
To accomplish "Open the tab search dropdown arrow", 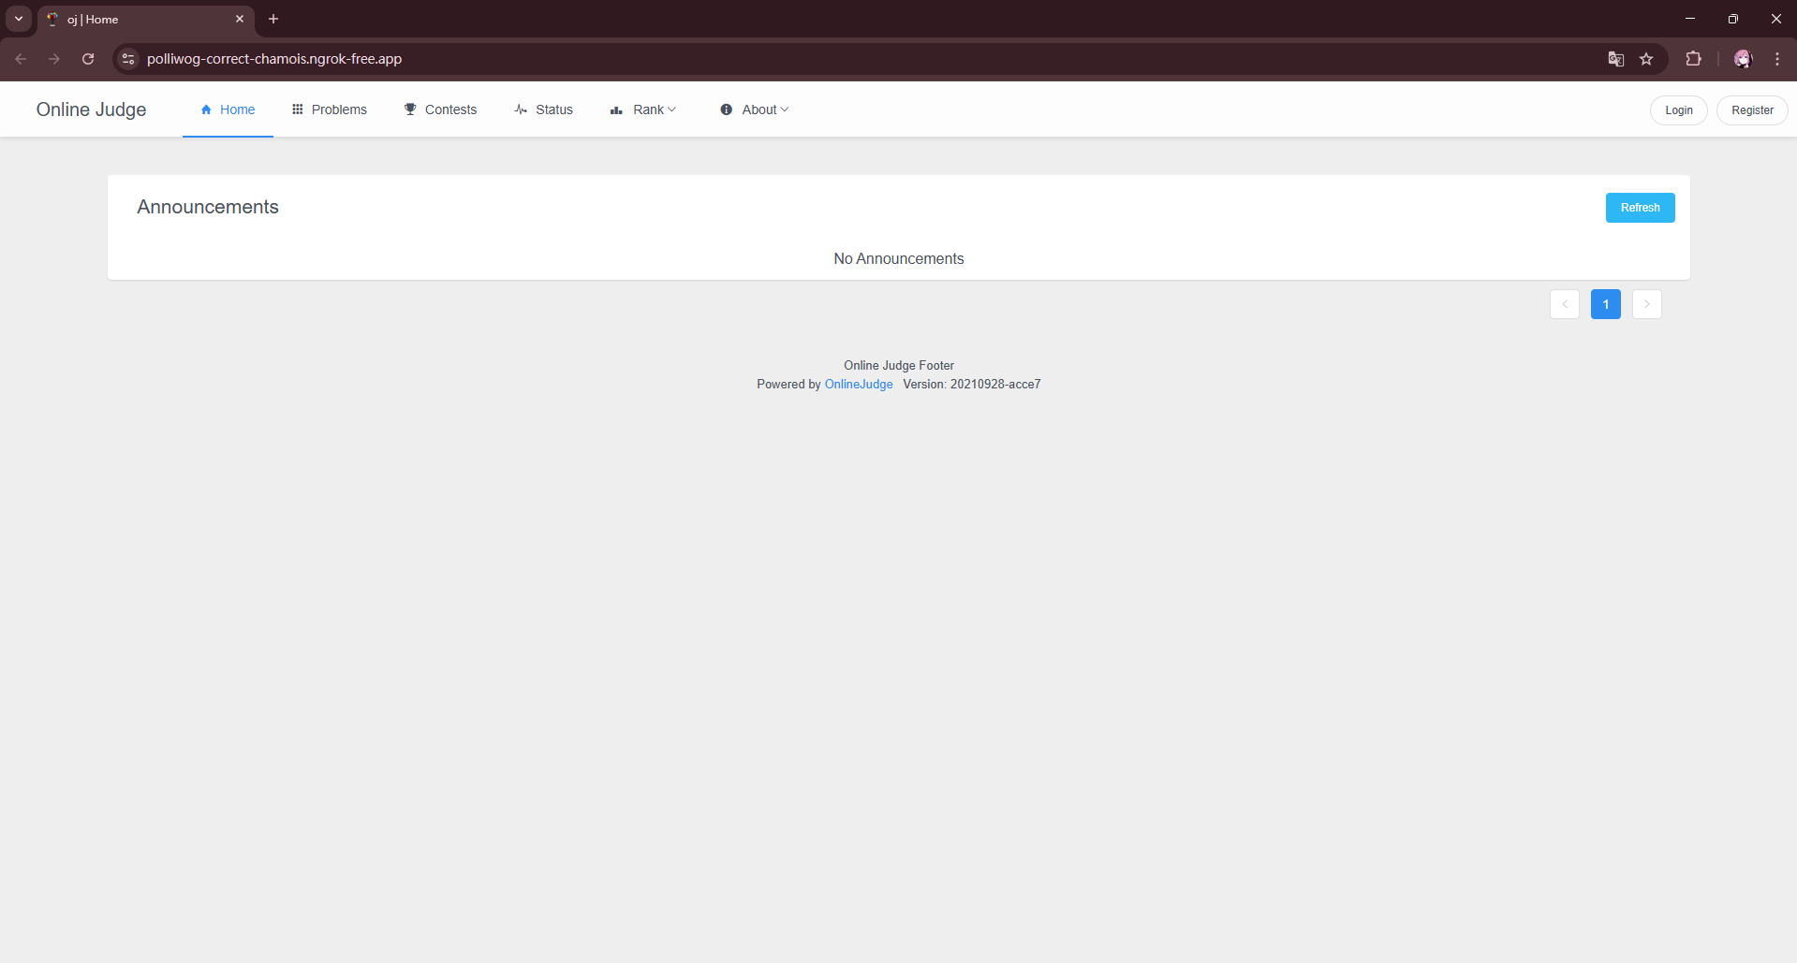I will [x=19, y=19].
